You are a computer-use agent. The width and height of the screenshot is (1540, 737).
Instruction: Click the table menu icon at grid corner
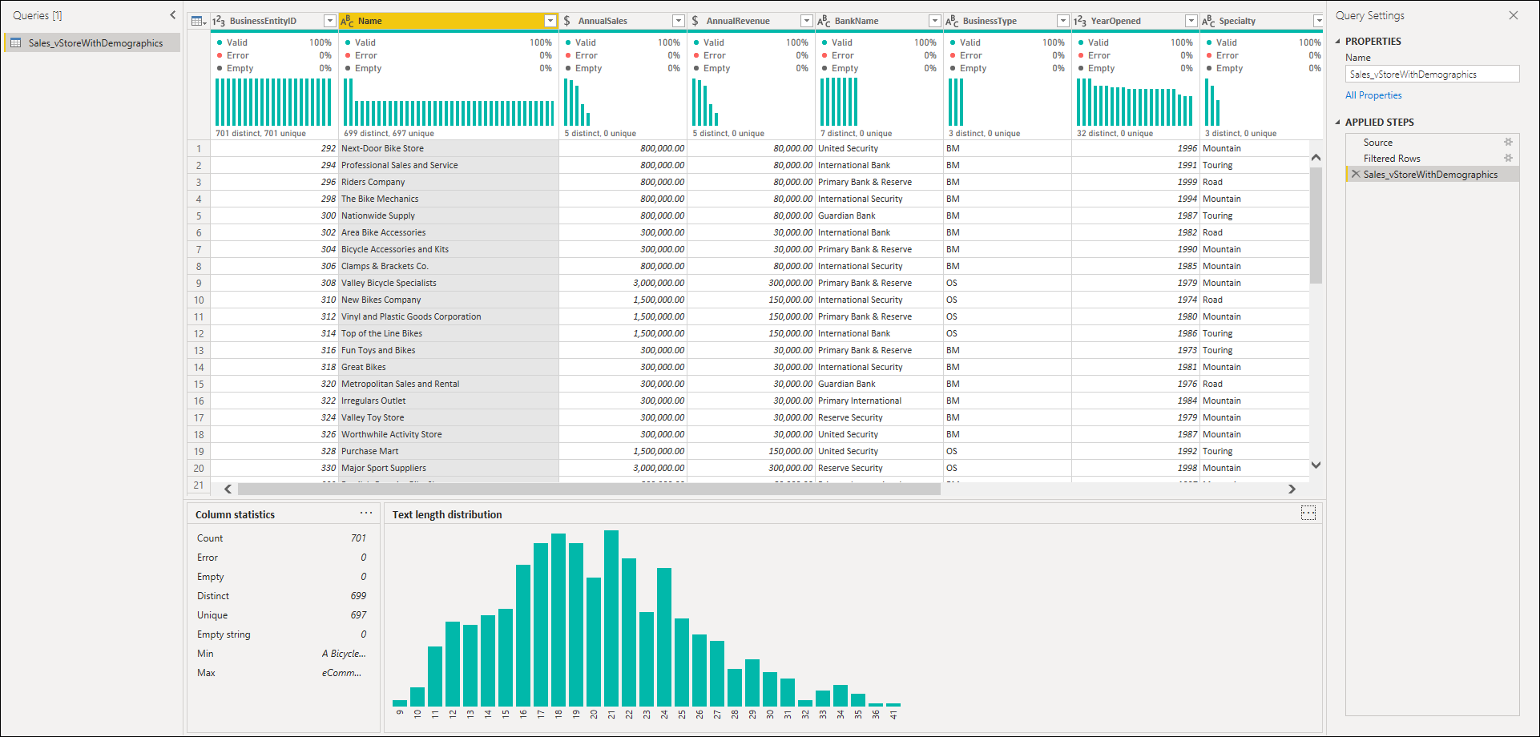198,21
